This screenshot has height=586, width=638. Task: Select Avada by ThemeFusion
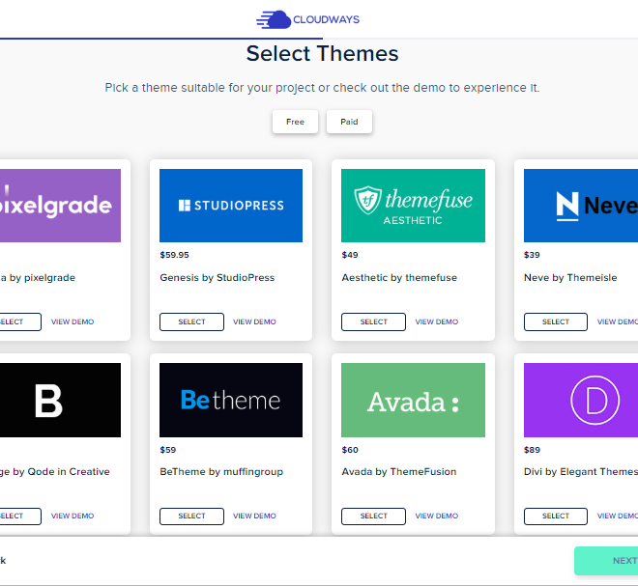(373, 516)
